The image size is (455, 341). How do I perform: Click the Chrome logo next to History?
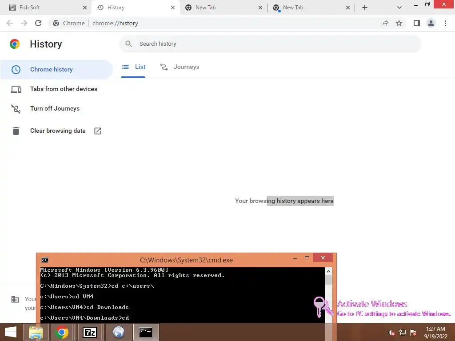[15, 44]
